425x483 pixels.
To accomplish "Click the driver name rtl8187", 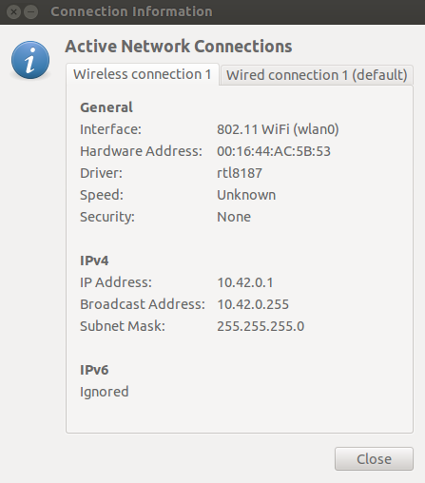I will point(240,173).
